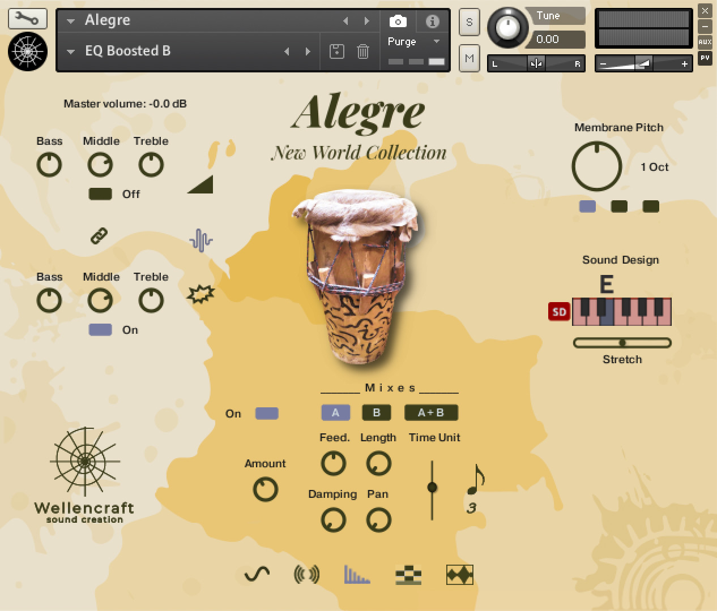Open the EQ Boosted B snapshot dropdown
717x611 pixels.
[70, 51]
